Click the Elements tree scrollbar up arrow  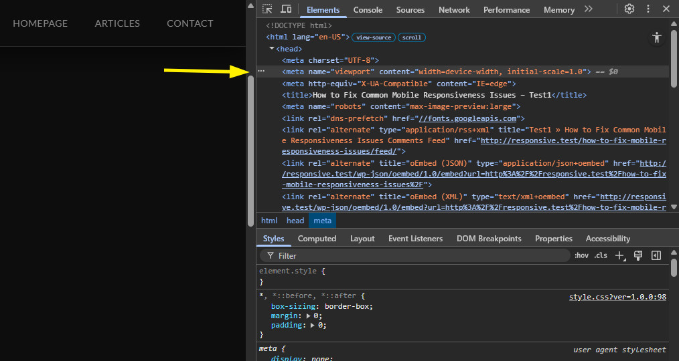pos(674,24)
